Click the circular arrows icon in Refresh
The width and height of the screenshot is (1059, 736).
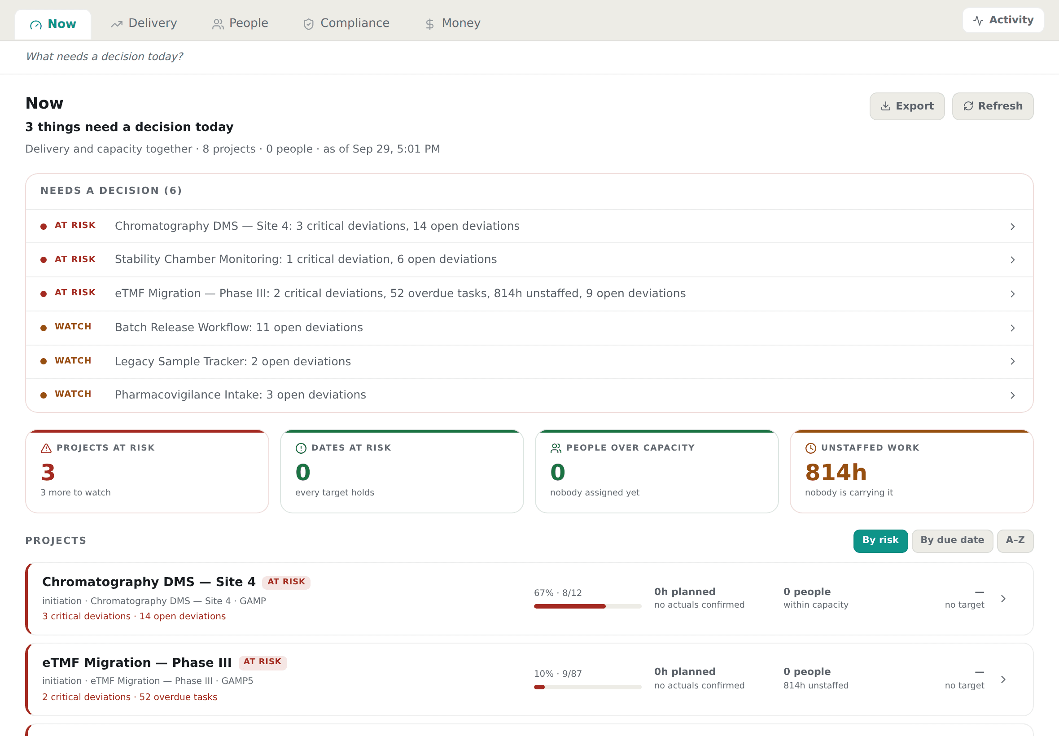968,106
